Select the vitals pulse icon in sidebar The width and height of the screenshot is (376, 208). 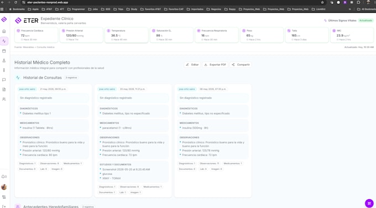point(4,41)
